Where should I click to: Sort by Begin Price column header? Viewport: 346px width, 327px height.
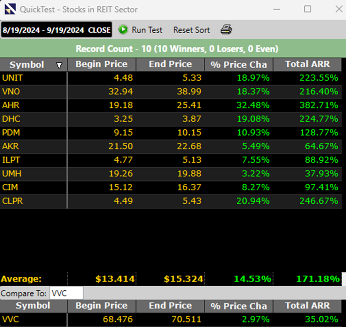(x=101, y=64)
